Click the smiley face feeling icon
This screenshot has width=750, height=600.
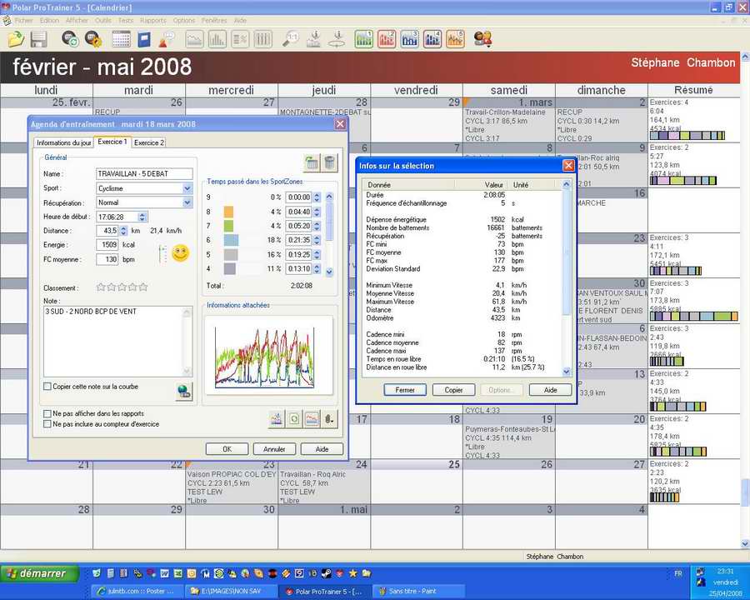[180, 252]
